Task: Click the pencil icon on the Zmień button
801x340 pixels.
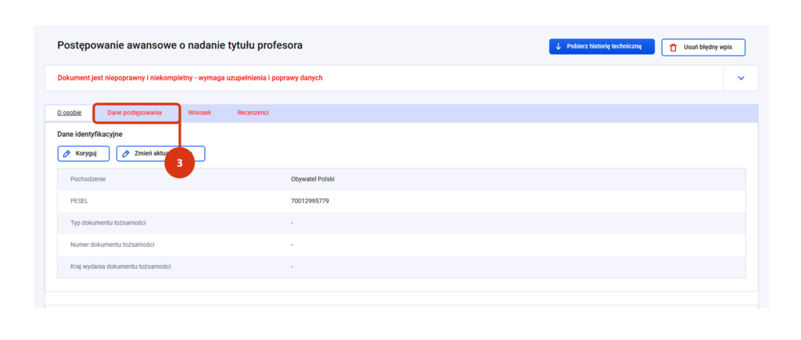Action: [x=127, y=153]
